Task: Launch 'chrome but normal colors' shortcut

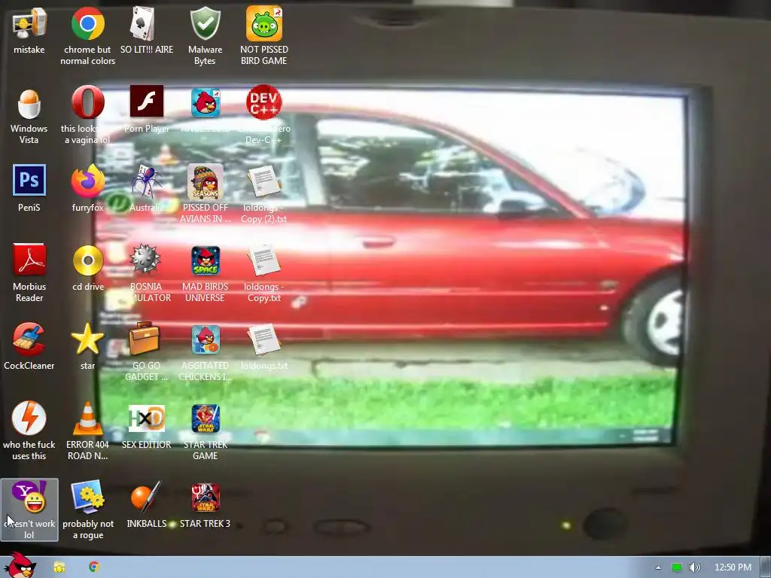Action: [x=87, y=23]
